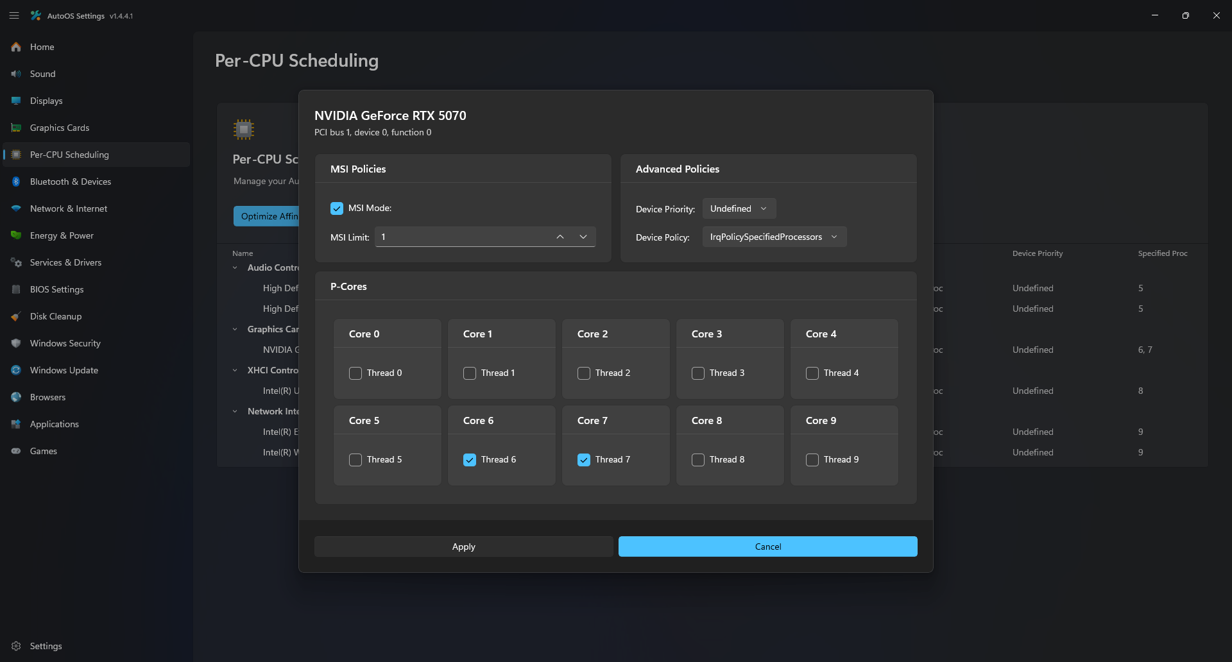This screenshot has height=662, width=1232.
Task: Click the Device Priority column header
Action: tap(1038, 253)
